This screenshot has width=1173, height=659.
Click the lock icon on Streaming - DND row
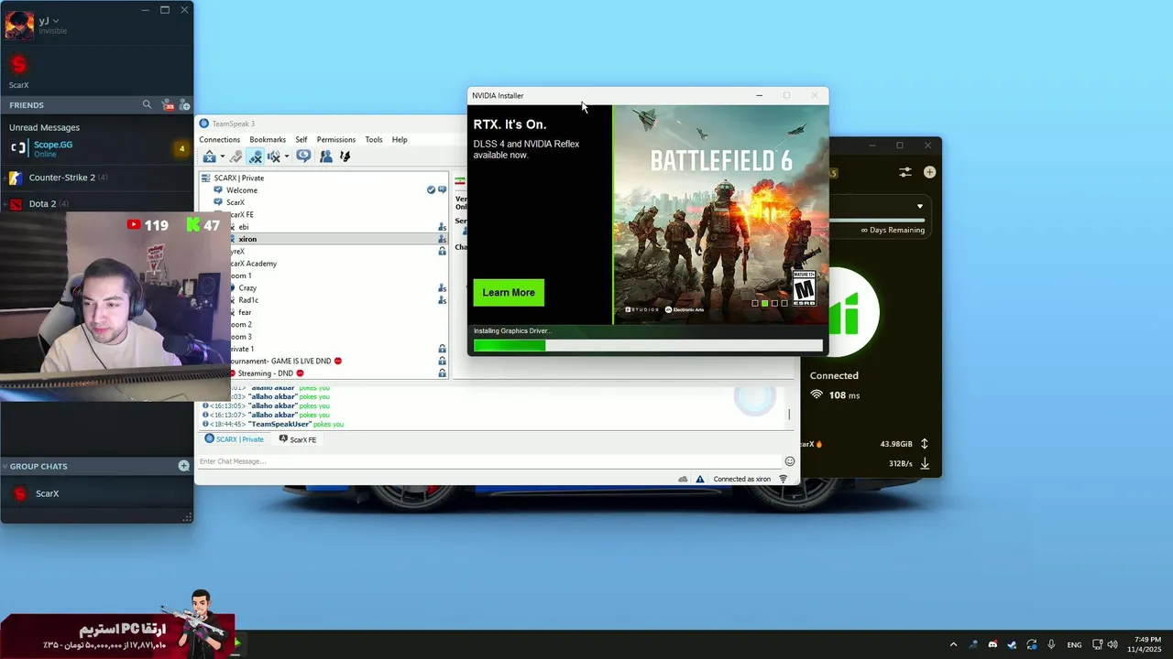442,373
